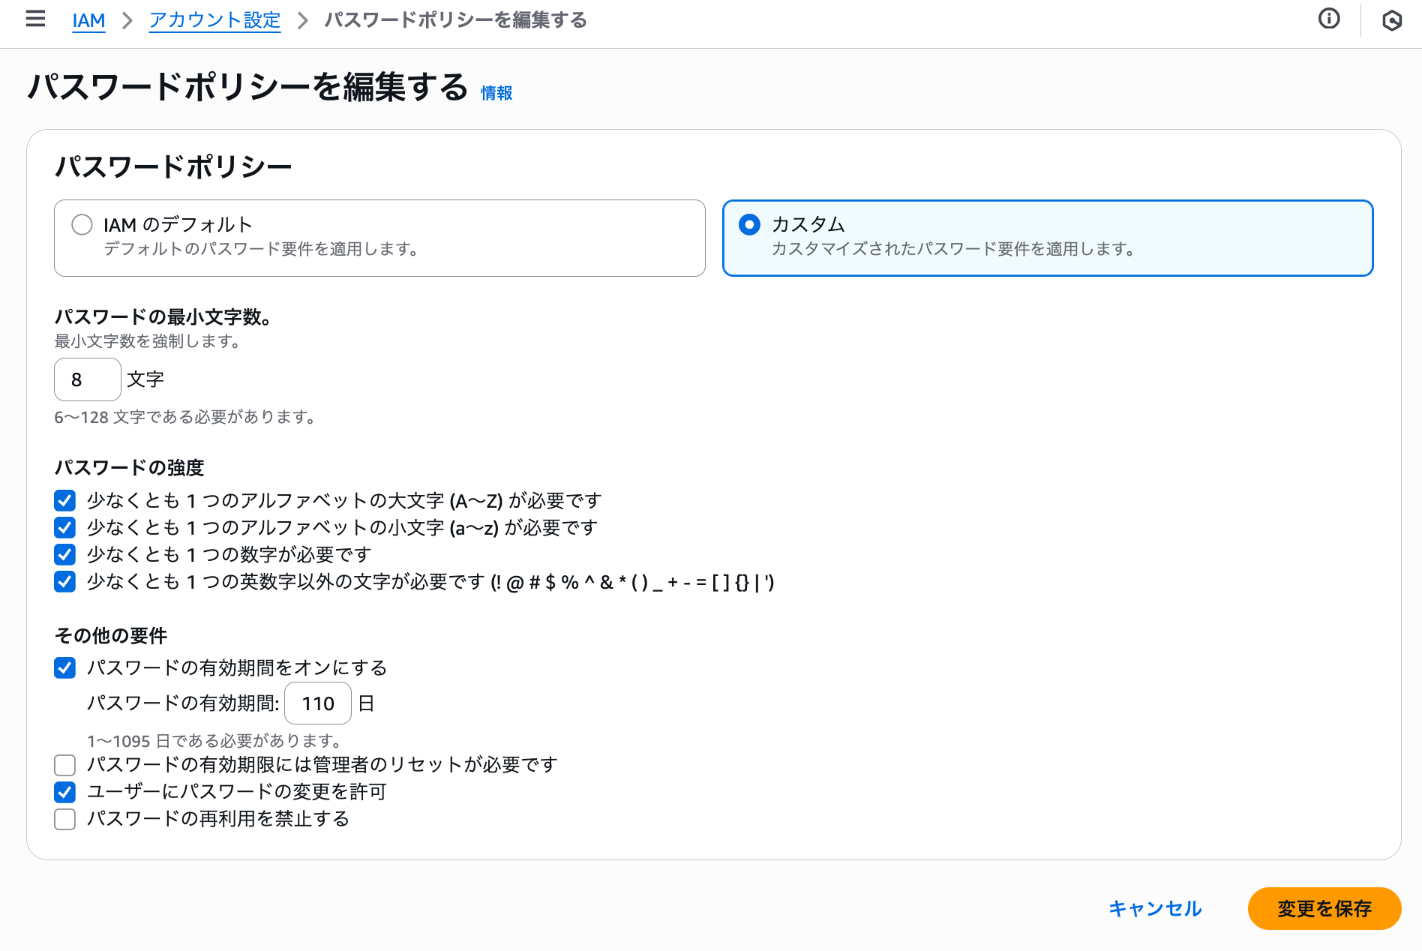
Task: Click the 最小文字数を強制します description
Action: [147, 341]
